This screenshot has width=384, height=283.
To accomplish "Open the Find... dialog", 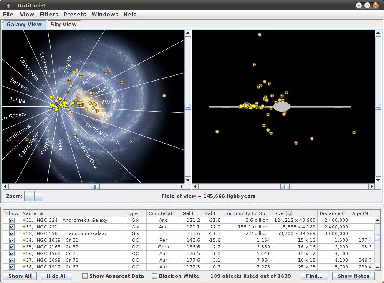I will point(314,276).
